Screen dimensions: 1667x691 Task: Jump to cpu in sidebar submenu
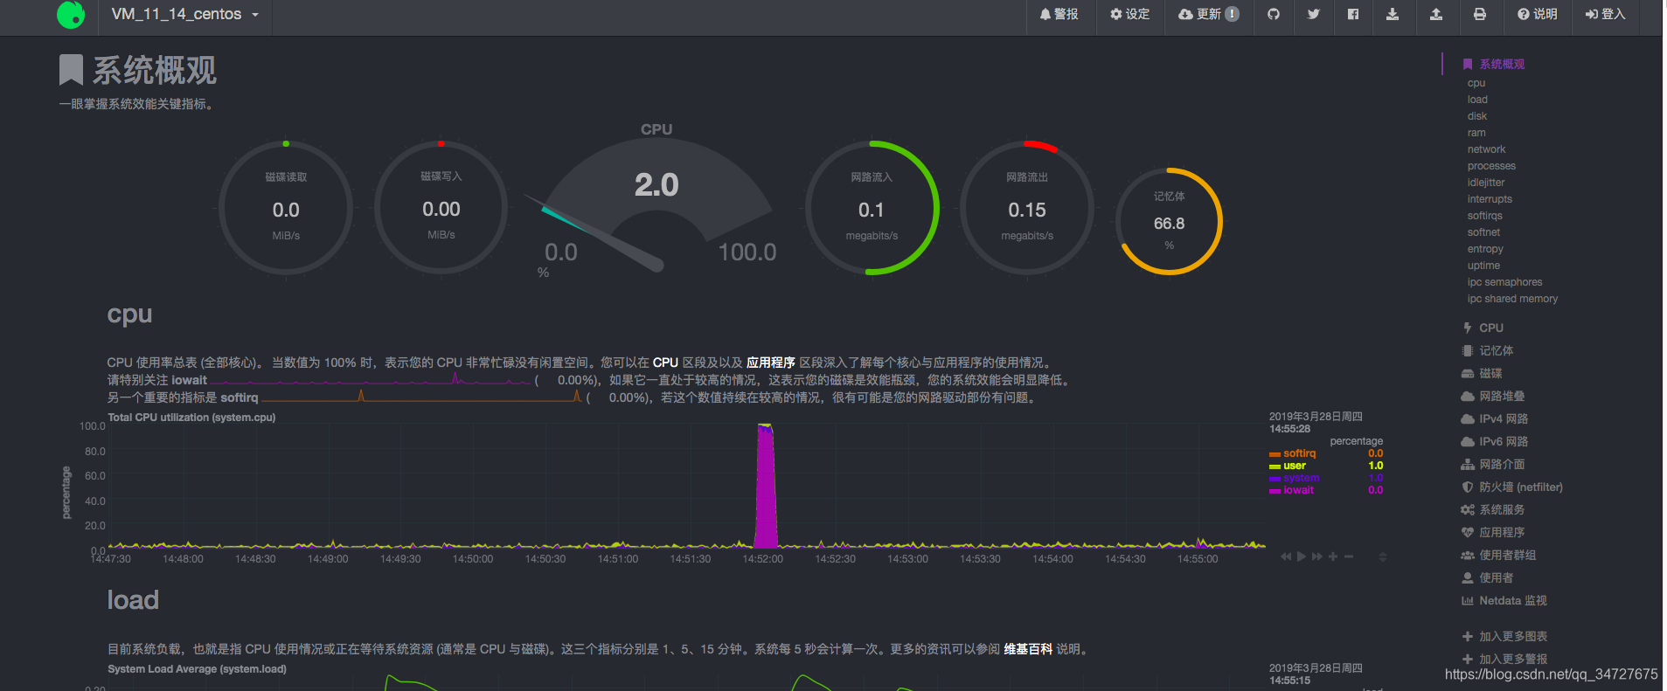pos(1476,83)
